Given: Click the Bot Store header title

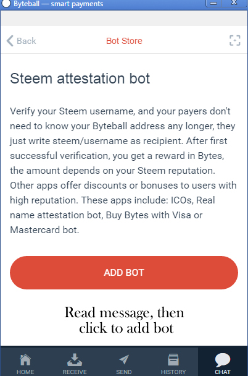Looking at the screenshot, I should click(x=124, y=41).
